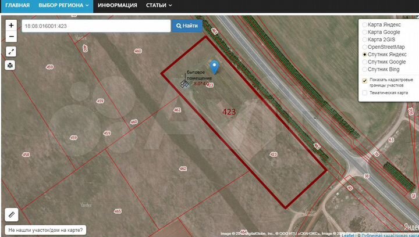
Task: Toggle fullscreen map view icon
Action: point(11,52)
